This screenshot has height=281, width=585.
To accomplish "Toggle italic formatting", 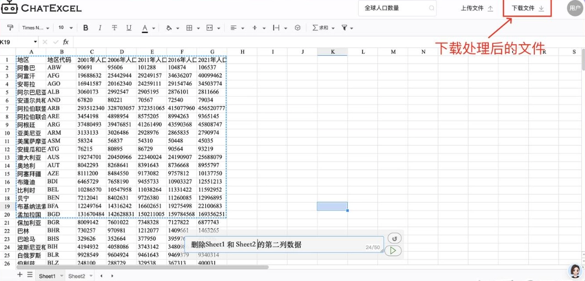I will tap(100, 28).
